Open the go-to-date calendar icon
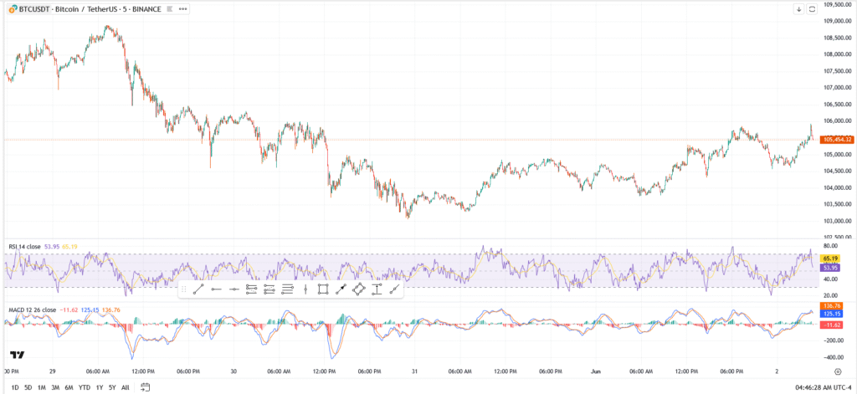The image size is (857, 394). (x=145, y=387)
